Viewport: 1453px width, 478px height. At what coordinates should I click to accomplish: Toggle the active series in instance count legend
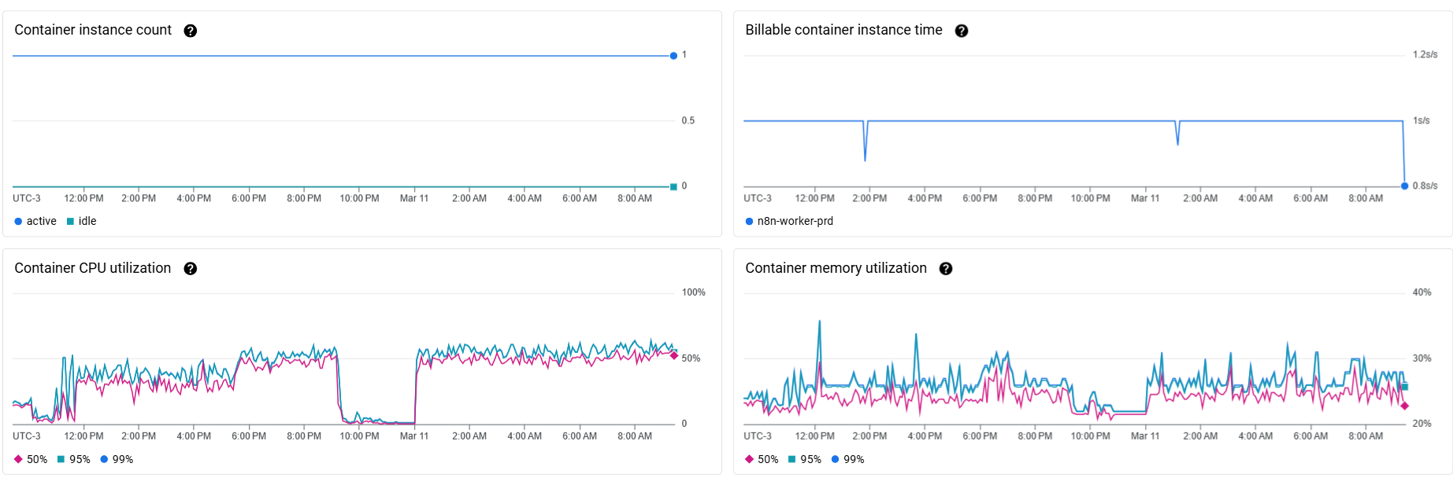(35, 222)
